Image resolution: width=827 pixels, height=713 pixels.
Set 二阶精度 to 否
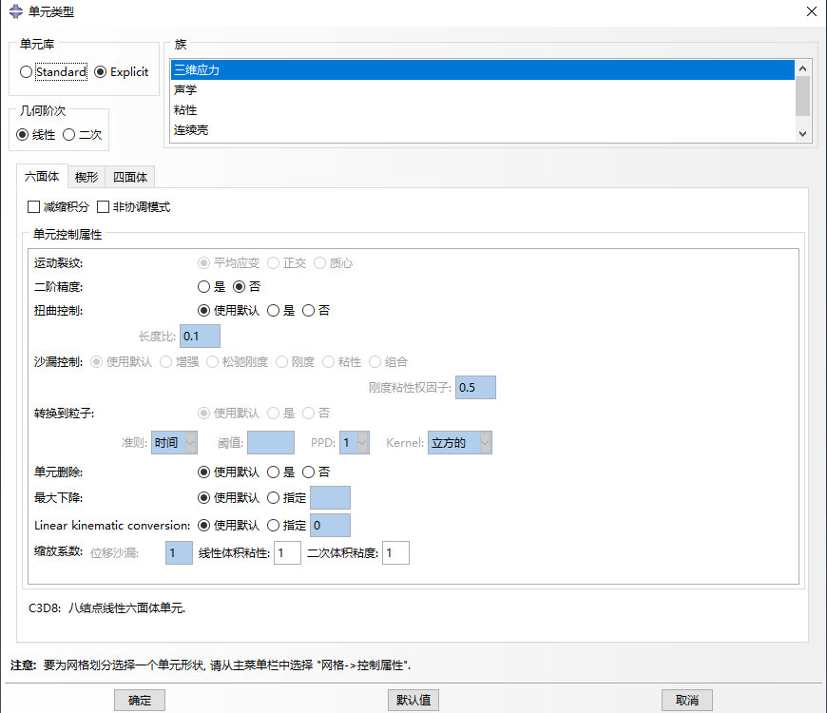click(240, 287)
